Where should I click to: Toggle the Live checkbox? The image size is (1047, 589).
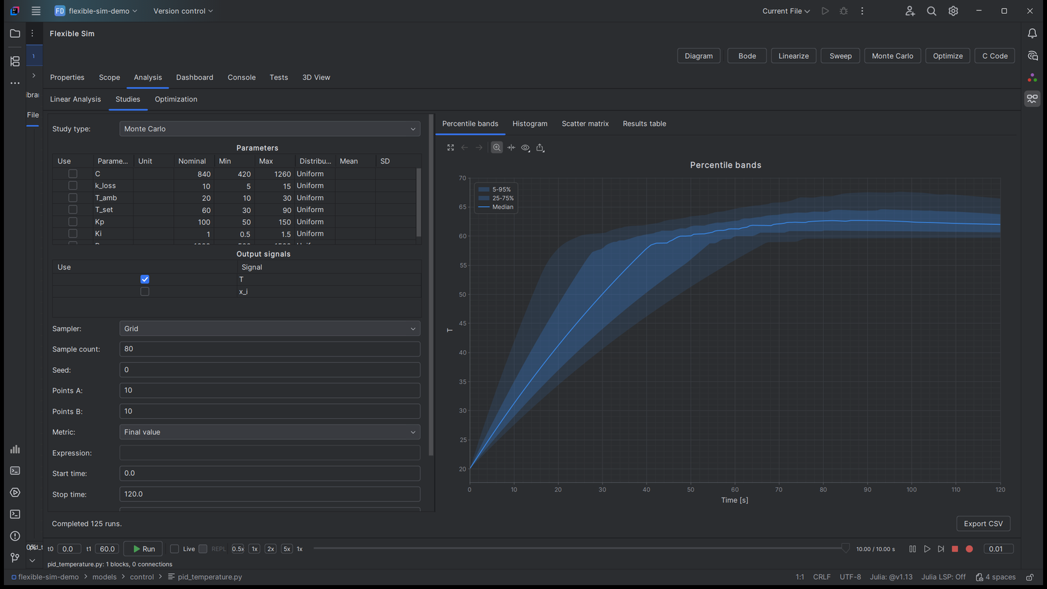[x=175, y=549]
